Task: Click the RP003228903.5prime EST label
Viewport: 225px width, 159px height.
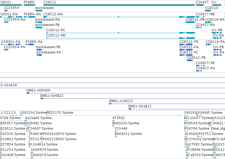Action: coord(58,139)
